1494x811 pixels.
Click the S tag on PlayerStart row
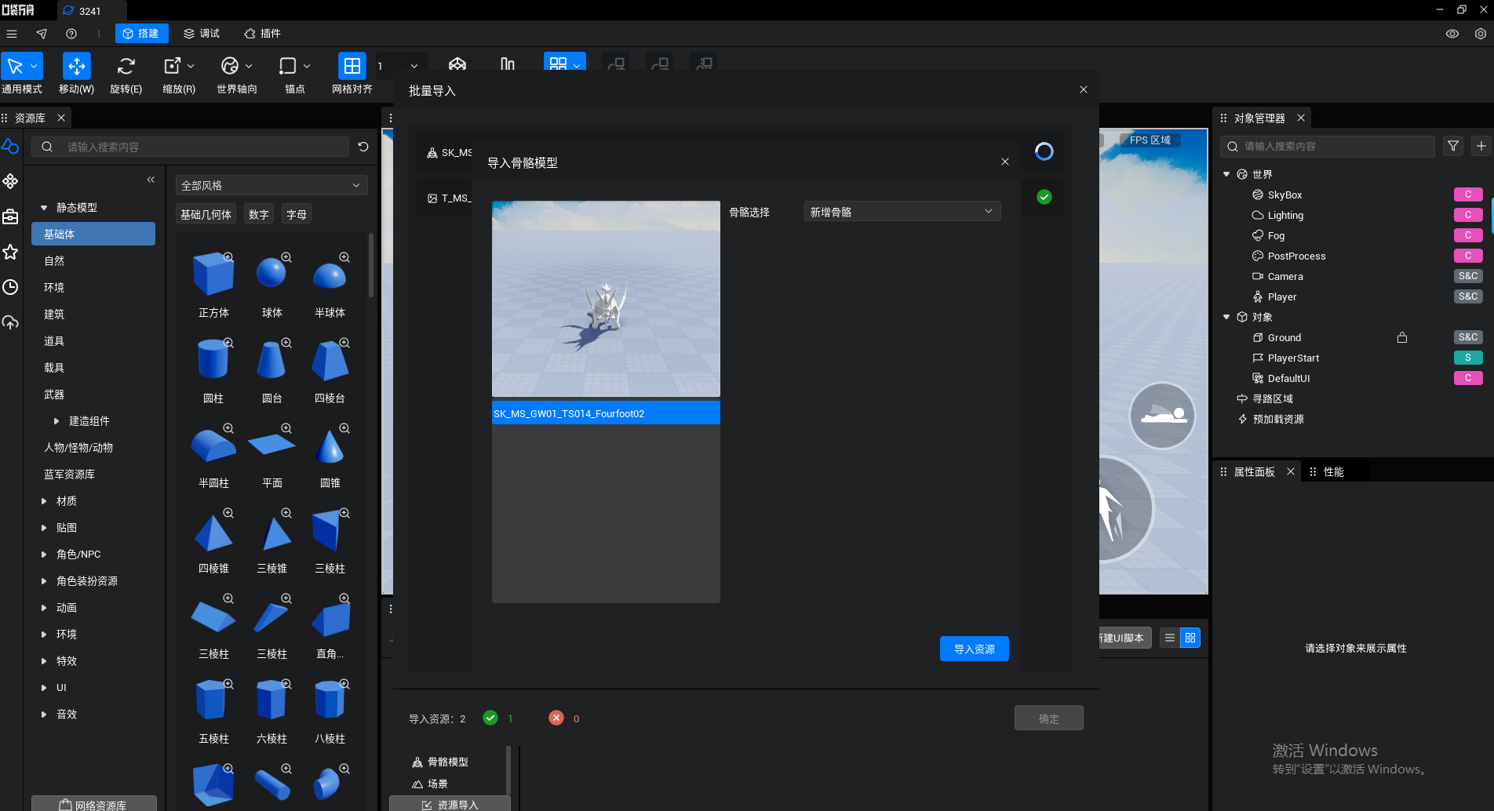(x=1467, y=358)
